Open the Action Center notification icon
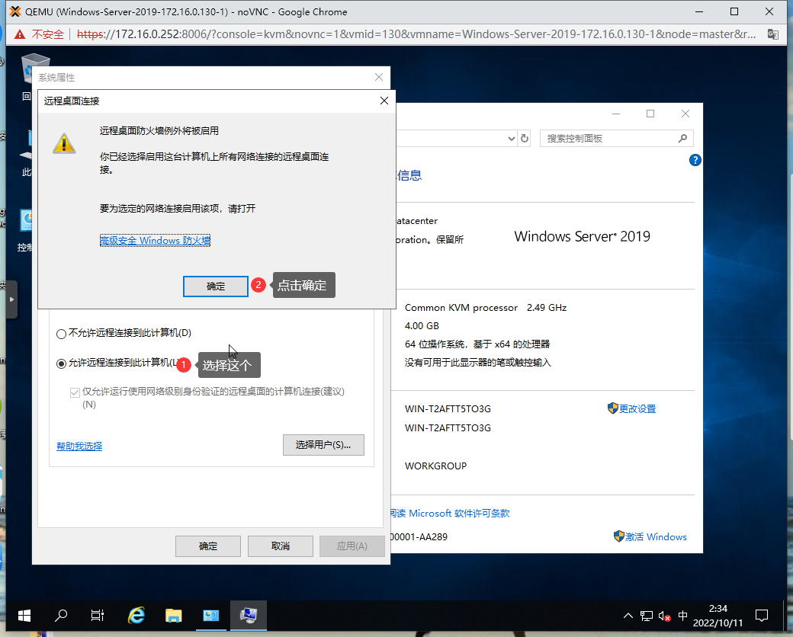Image resolution: width=793 pixels, height=637 pixels. tap(762, 616)
